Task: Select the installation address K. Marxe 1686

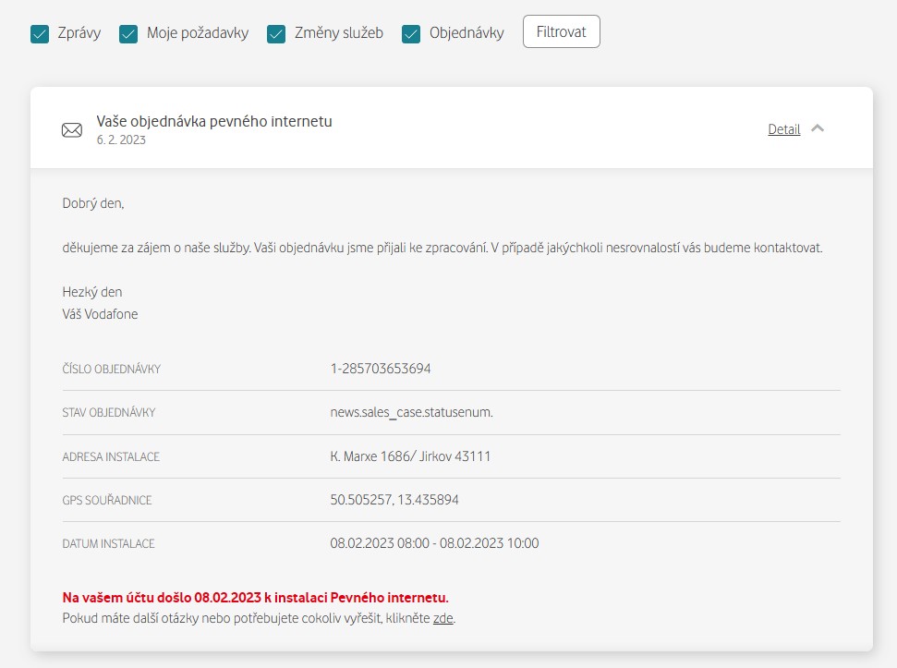Action: pyautogui.click(x=410, y=456)
